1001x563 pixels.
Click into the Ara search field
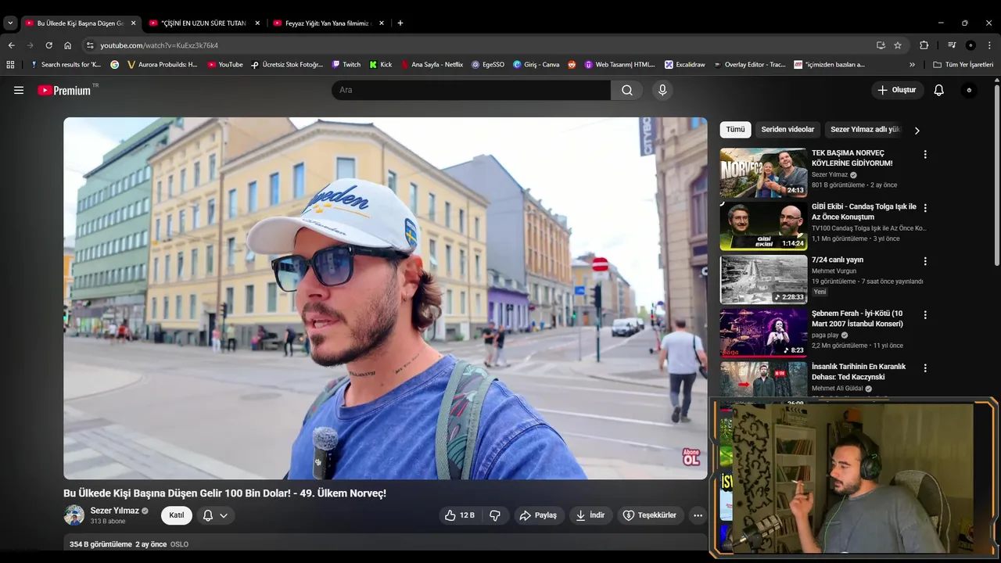point(471,90)
